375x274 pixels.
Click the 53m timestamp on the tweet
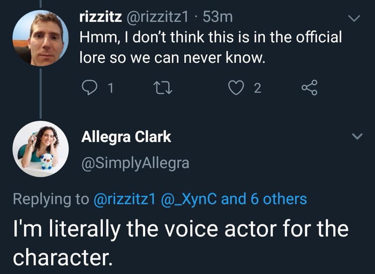tap(218, 17)
